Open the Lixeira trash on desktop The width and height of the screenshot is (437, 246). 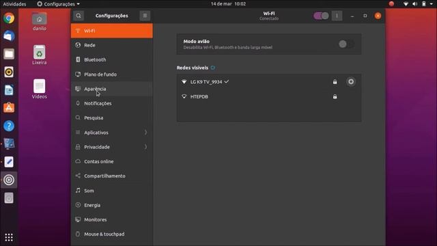click(40, 55)
